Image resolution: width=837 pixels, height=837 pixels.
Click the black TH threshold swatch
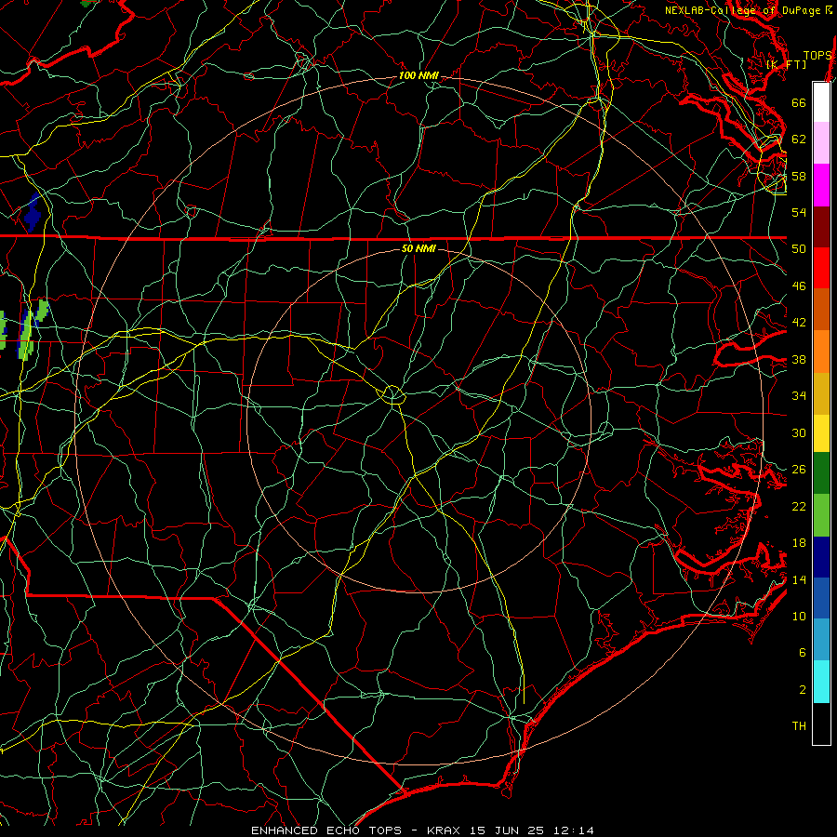(821, 724)
